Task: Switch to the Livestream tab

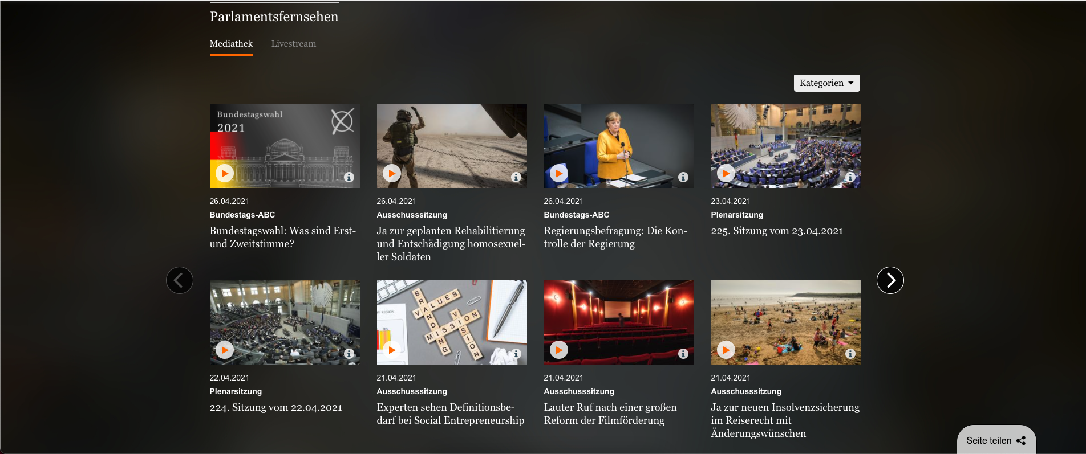Action: click(x=294, y=44)
